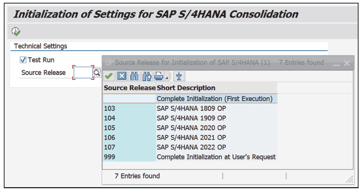Click the Source Release input field
Viewport: 362px width, 193px height.
tap(83, 73)
